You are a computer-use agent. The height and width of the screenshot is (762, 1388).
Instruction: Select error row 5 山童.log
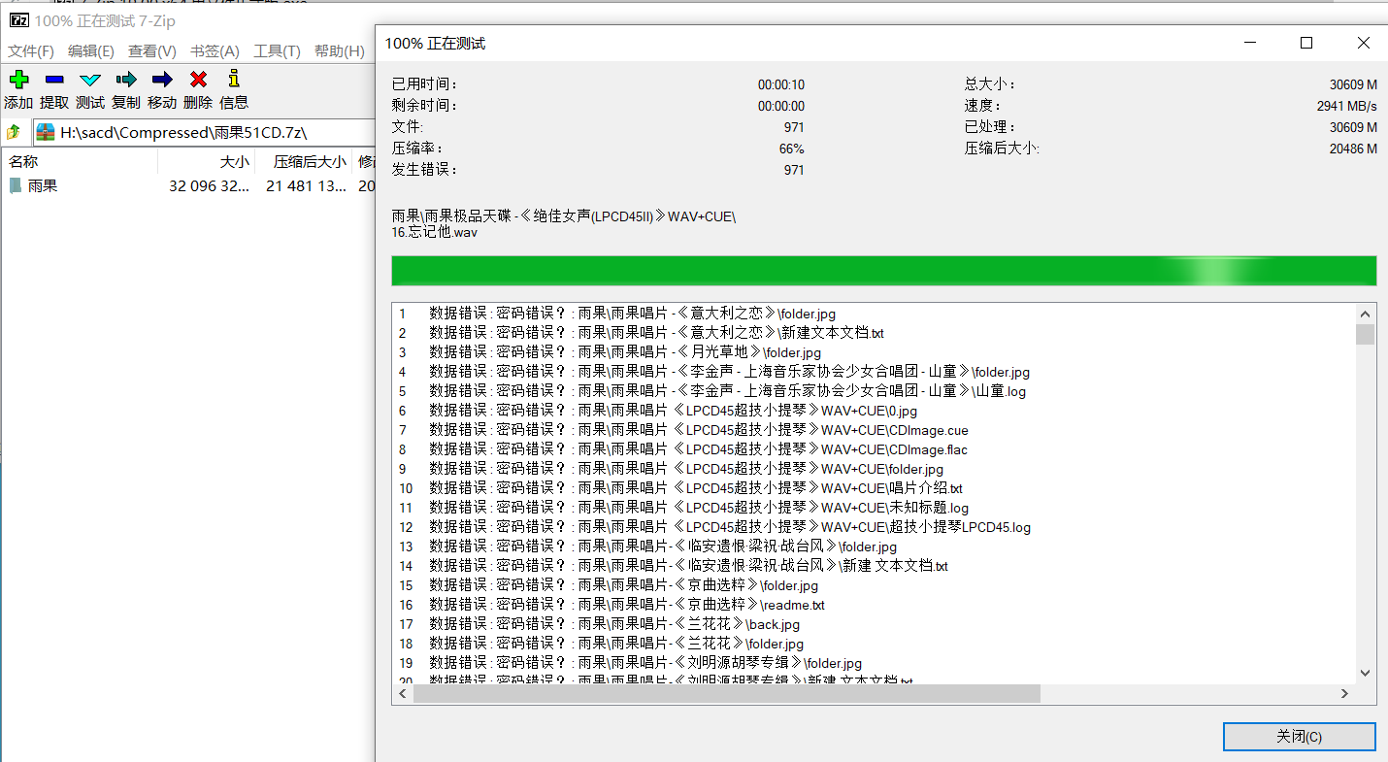[874, 391]
